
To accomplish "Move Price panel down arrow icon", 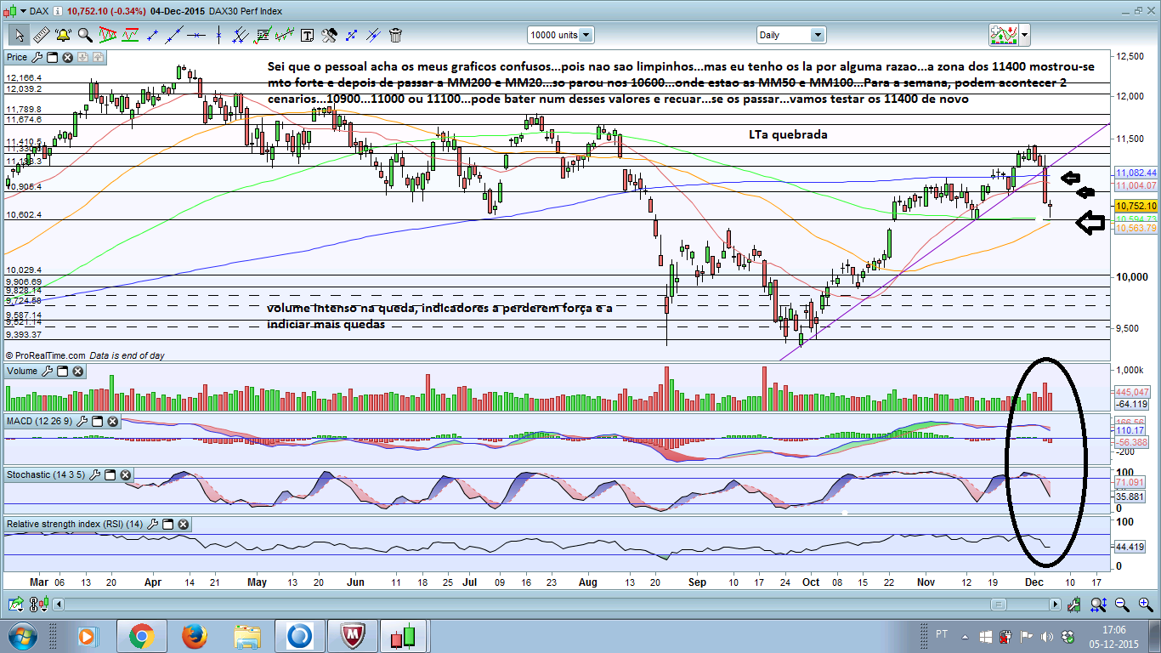I will [x=82, y=57].
